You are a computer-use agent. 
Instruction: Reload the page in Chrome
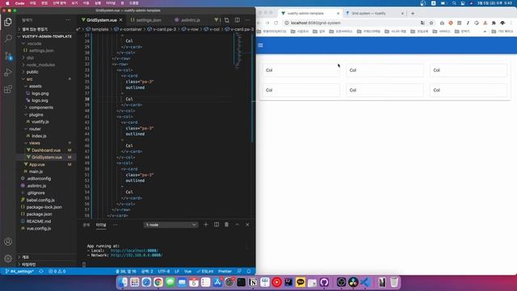[276, 23]
